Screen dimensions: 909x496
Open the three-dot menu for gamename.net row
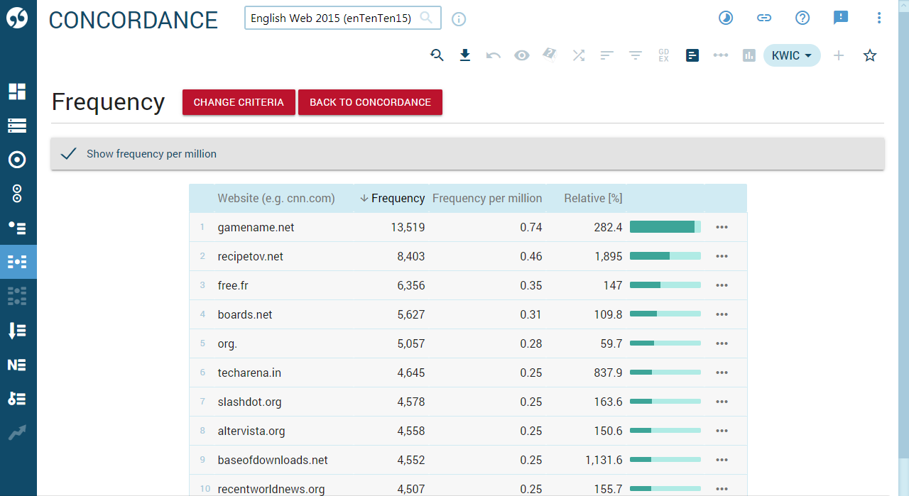tap(722, 227)
